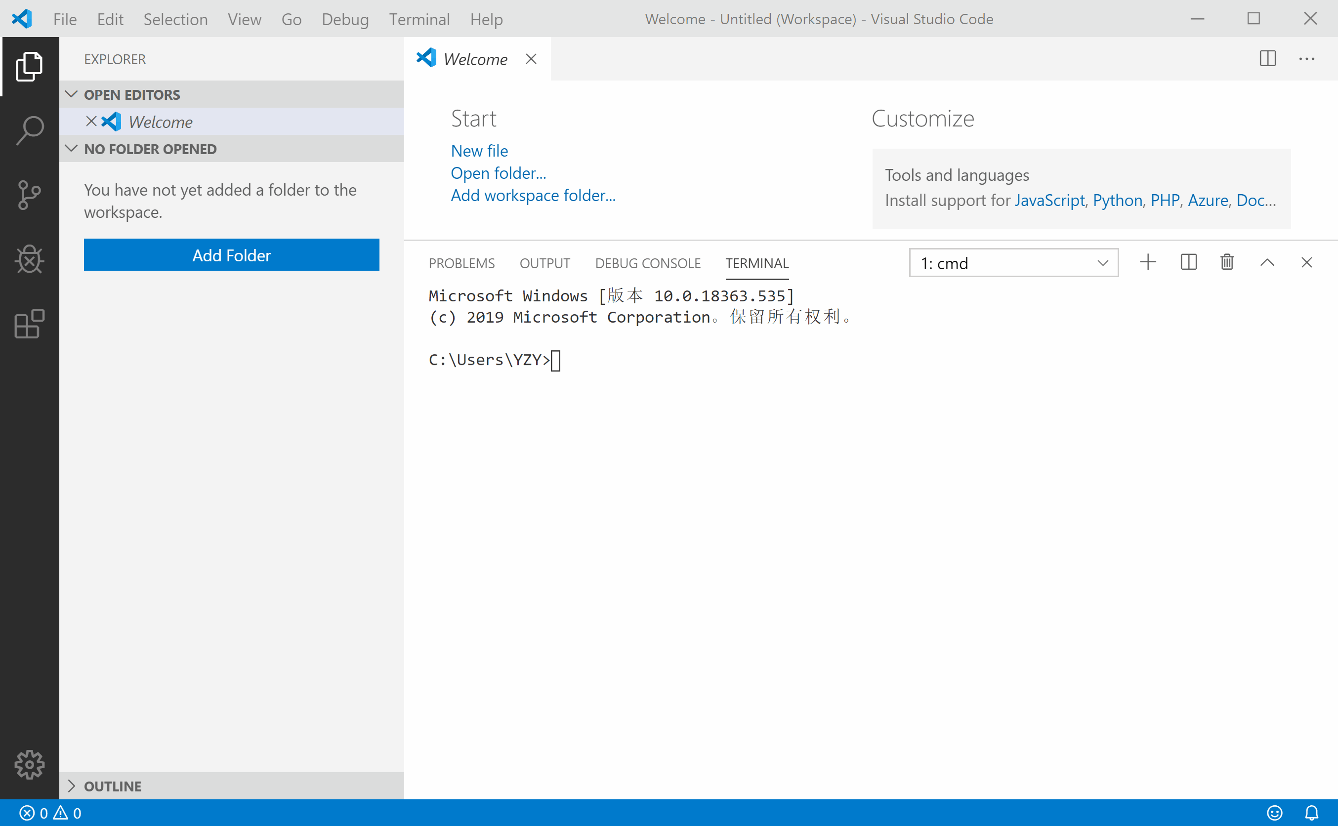Open the Extensions view icon
1338x826 pixels.
pos(30,325)
